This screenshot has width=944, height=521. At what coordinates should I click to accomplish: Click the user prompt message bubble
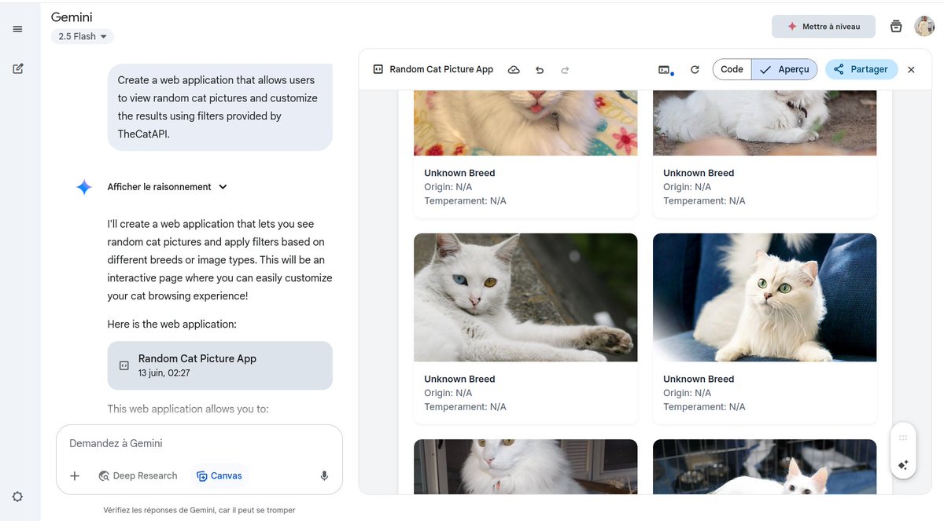pos(220,107)
